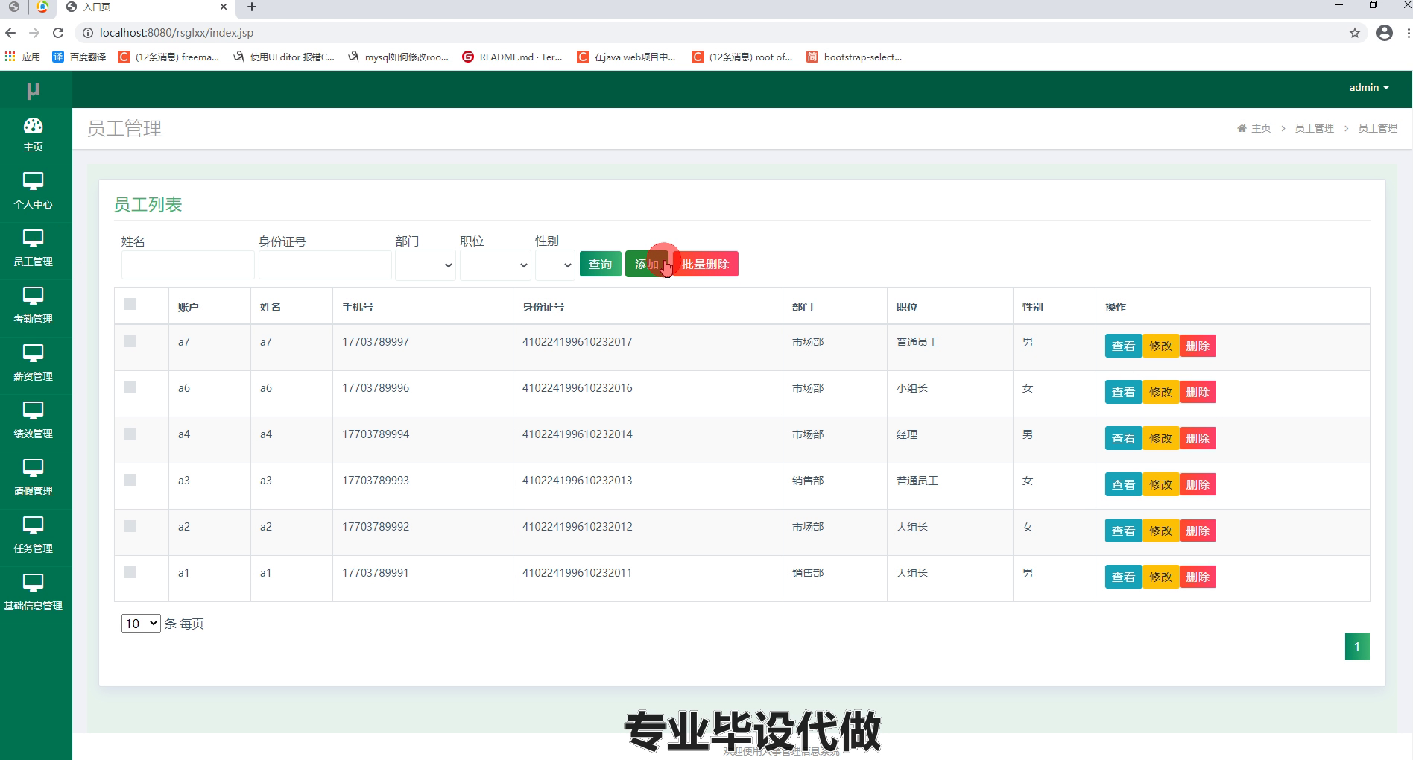Click the middle 员工管理 breadcrumb item
Screen dimensions: 1413x760
[1314, 128]
